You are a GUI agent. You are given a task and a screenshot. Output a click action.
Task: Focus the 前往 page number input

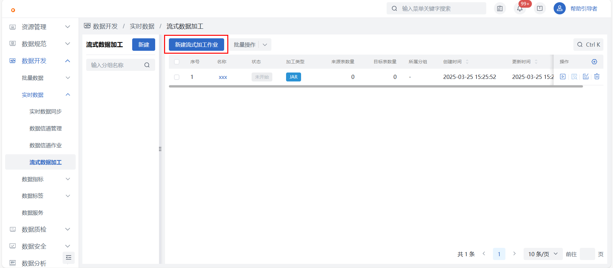(587, 254)
